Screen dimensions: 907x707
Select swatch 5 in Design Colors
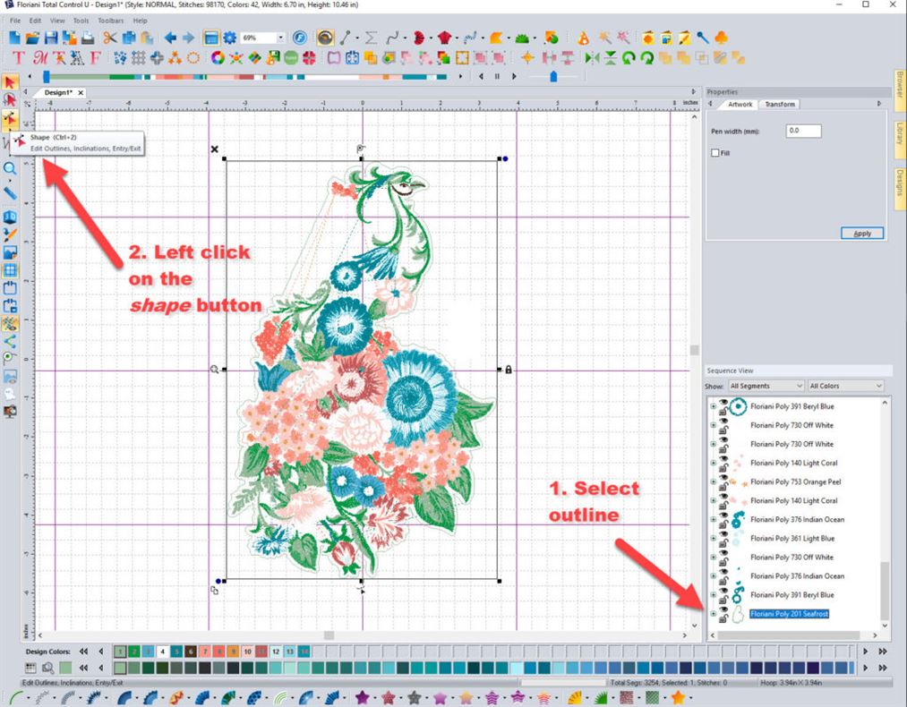175,651
